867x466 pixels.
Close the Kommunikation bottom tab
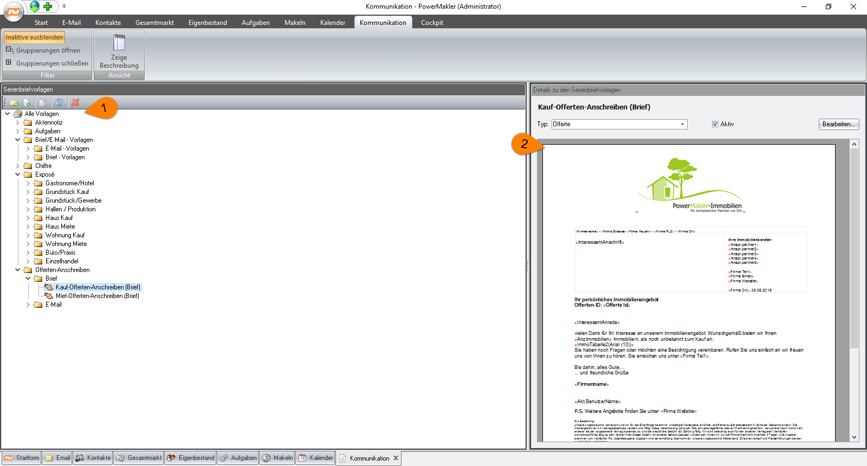click(396, 458)
